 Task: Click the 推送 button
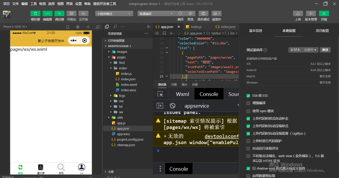325,50
